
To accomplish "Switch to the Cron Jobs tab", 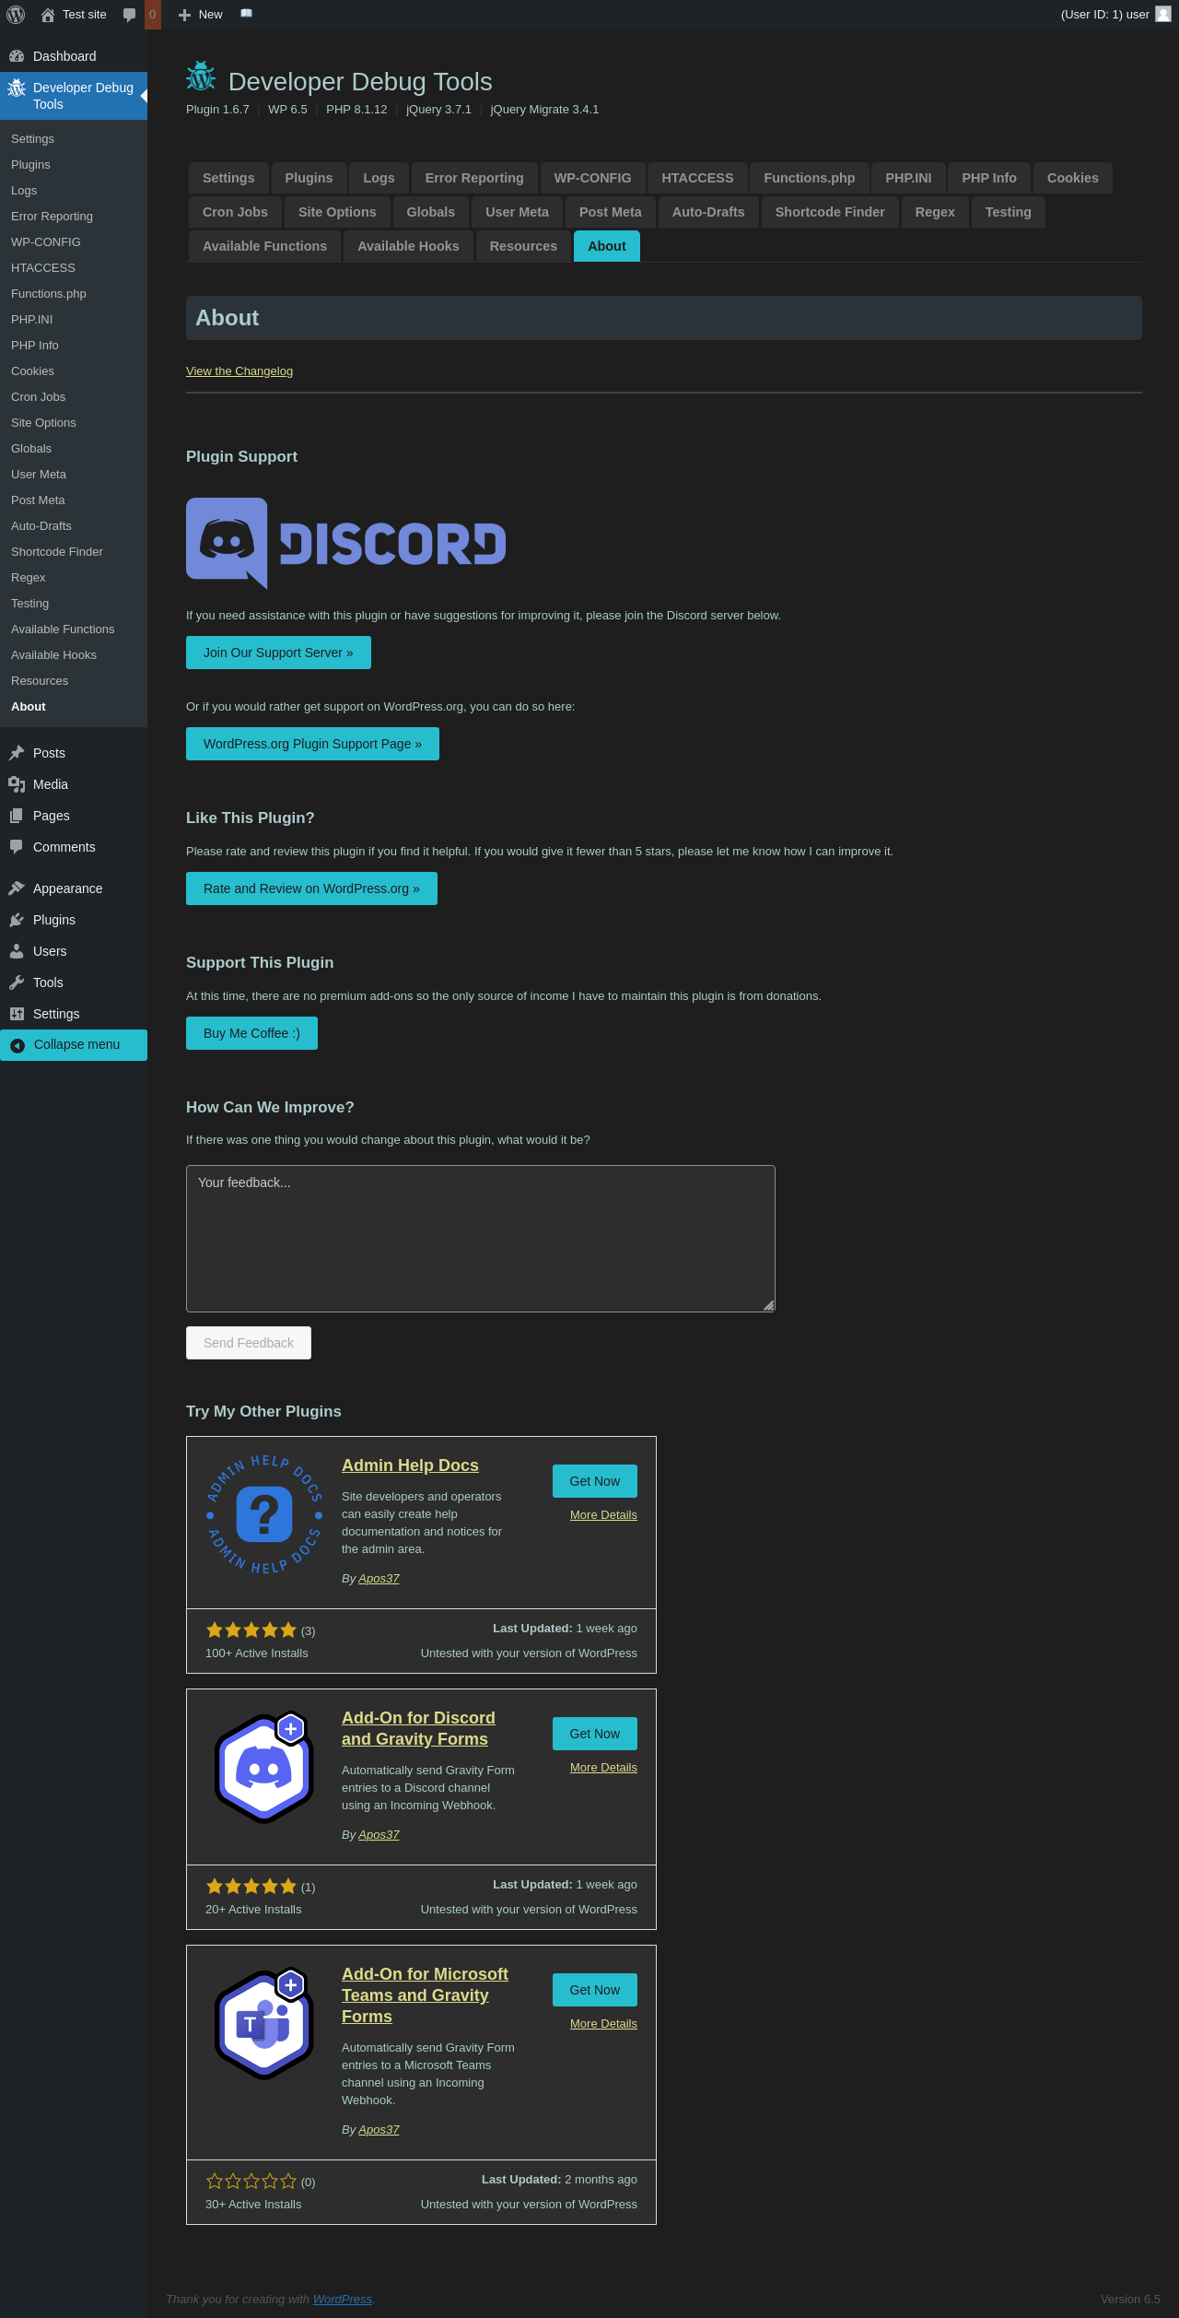I will coord(235,212).
